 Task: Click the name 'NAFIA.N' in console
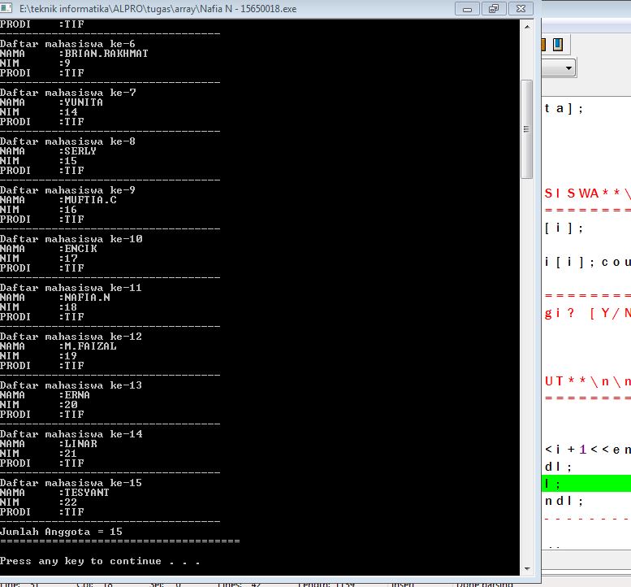[x=88, y=298]
